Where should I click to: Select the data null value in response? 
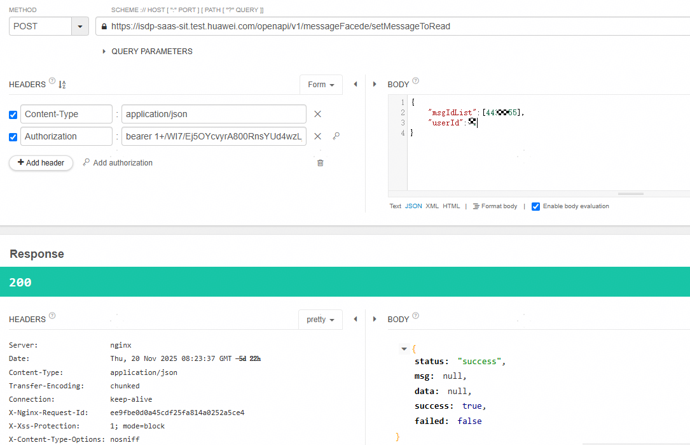click(457, 392)
